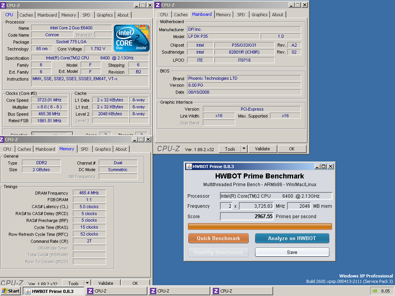
Task: Click the Tools button in the Mainboard window
Action: (x=230, y=149)
